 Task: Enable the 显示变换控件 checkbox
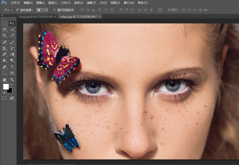click(x=55, y=10)
